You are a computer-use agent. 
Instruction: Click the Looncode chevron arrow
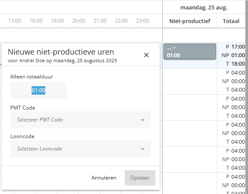(143, 149)
